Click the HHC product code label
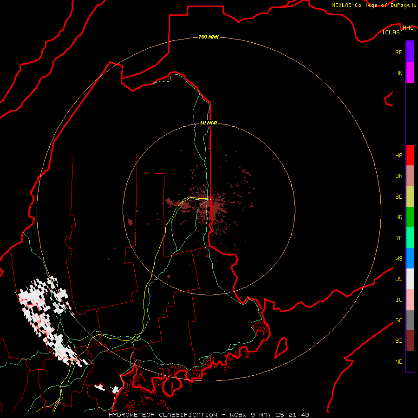This screenshot has height=418, width=418. pyautogui.click(x=408, y=28)
